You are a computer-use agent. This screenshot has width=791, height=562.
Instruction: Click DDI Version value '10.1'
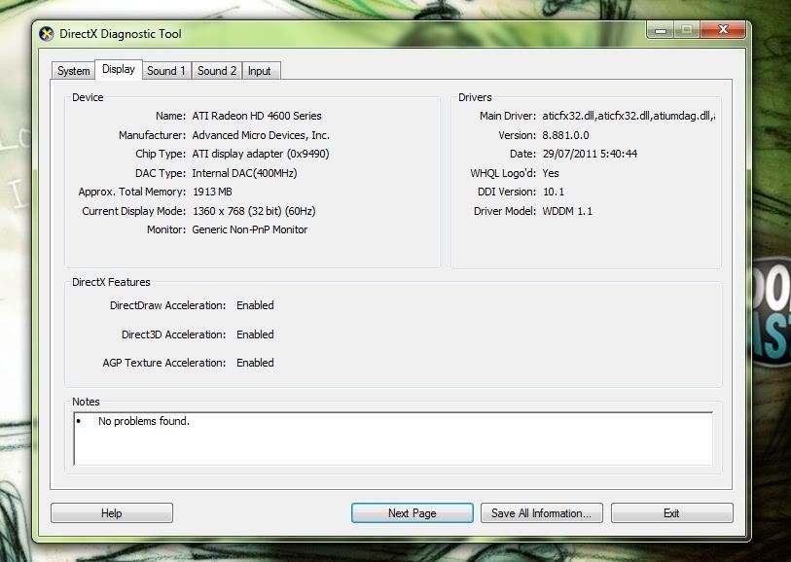pos(554,193)
